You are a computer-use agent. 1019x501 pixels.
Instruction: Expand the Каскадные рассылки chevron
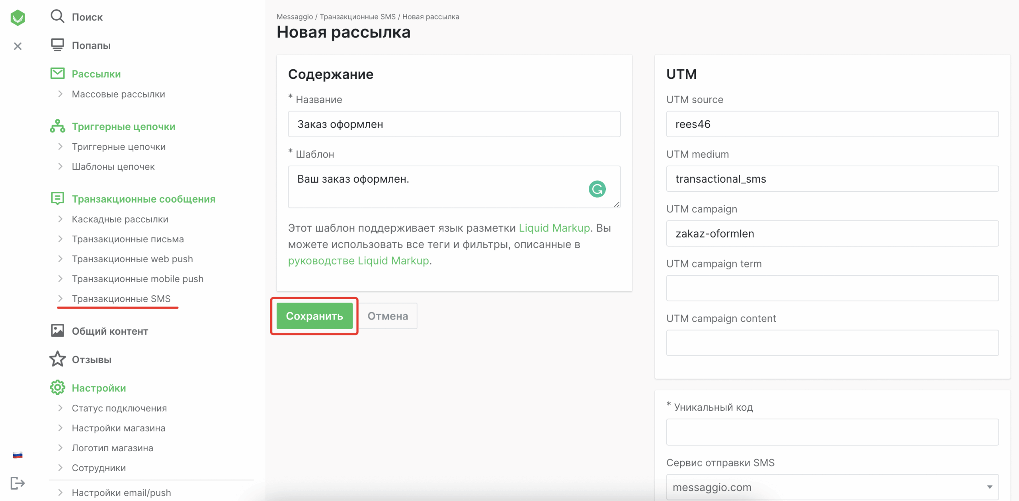click(x=60, y=219)
